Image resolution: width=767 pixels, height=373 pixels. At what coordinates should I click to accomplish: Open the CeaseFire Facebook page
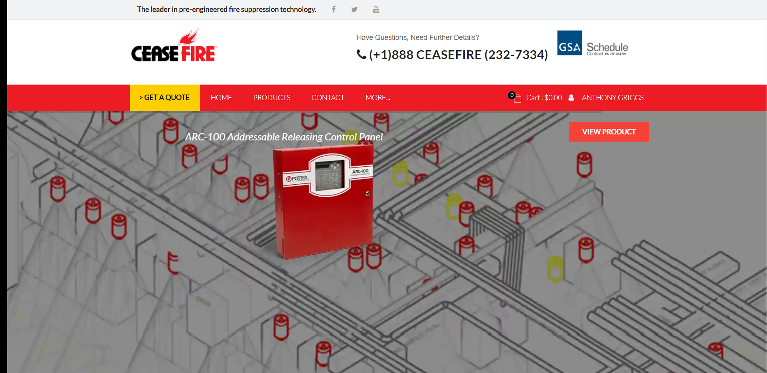[334, 9]
